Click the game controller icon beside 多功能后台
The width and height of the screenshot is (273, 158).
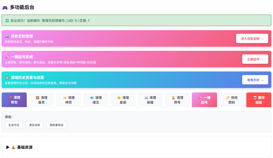[x=5, y=8]
